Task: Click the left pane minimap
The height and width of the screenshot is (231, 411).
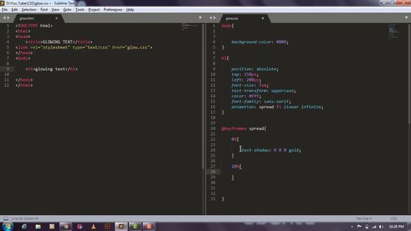Action: coord(190,26)
